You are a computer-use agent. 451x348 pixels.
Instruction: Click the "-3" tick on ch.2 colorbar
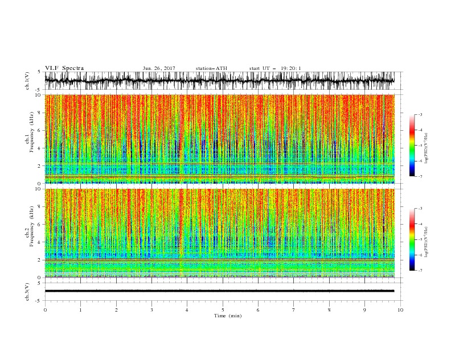coord(420,209)
